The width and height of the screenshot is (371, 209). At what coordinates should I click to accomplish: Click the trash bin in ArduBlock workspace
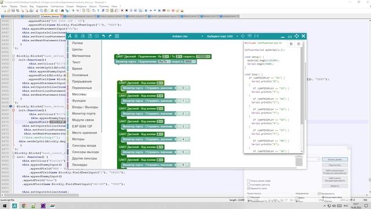[299, 161]
